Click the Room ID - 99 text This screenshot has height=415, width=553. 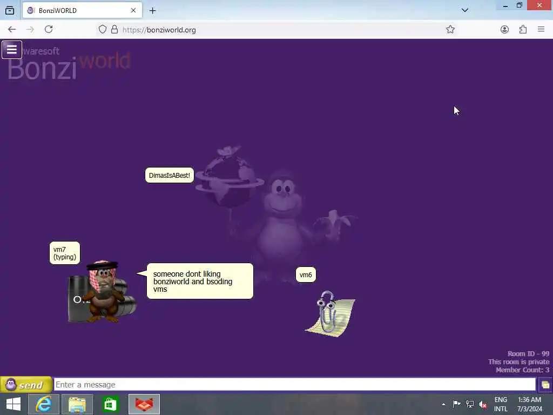point(528,353)
